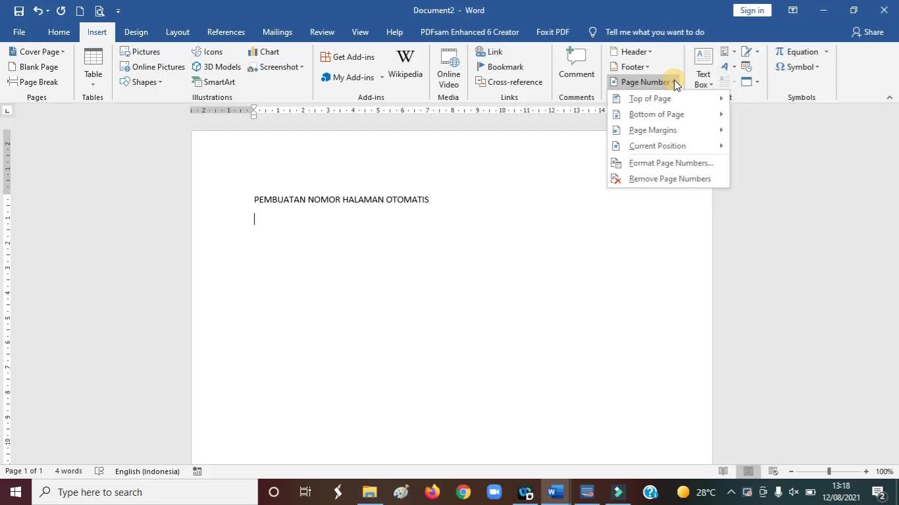Open the Page Margins submenu
This screenshot has height=505, width=899.
click(668, 130)
